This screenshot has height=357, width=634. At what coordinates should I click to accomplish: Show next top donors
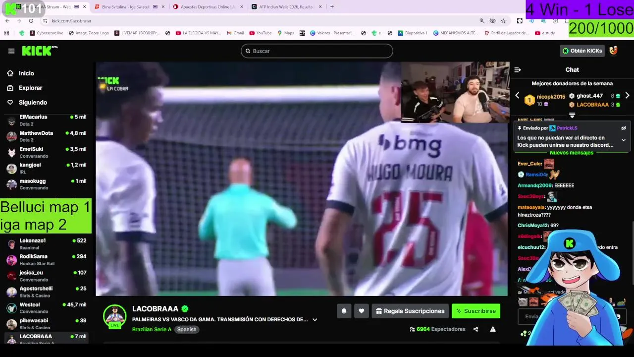(x=627, y=96)
